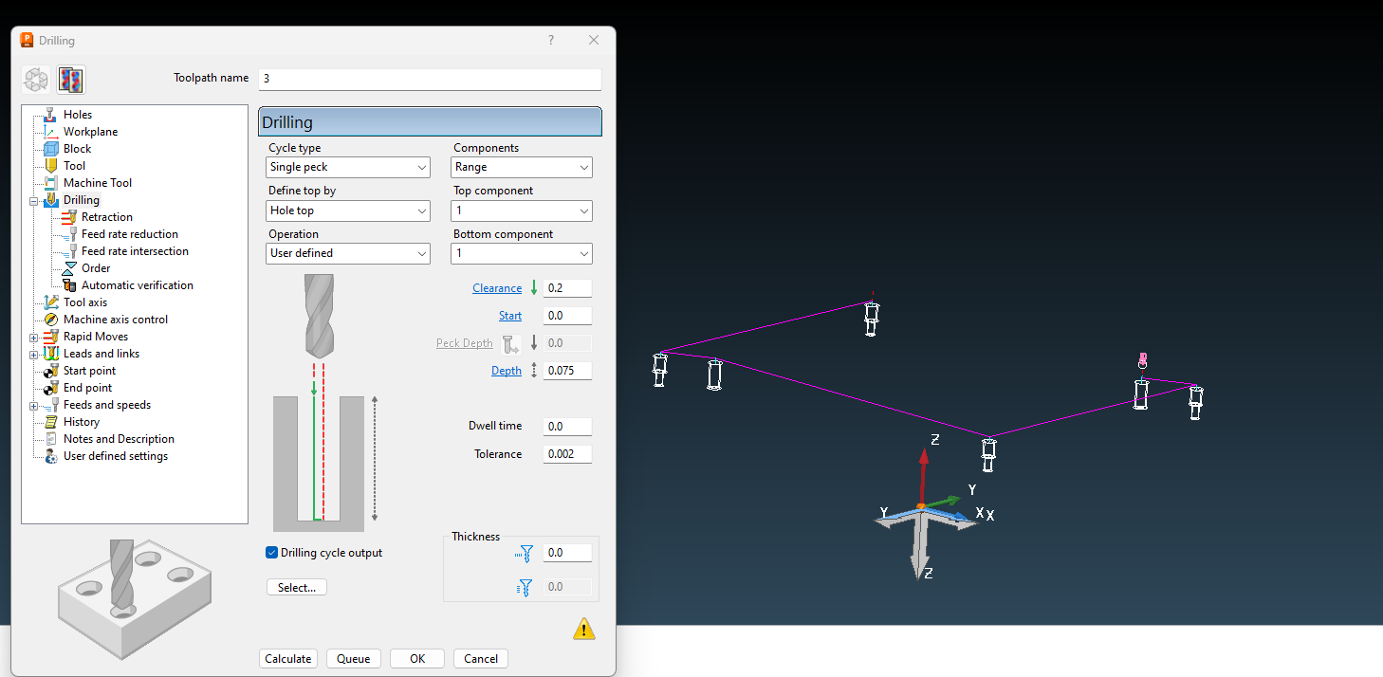Screen dimensions: 1383x677
Task: Expand Leads and links in the tree
Action: (x=31, y=353)
